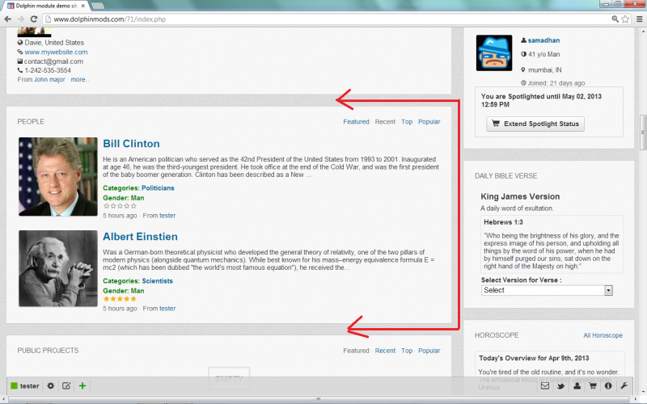
Task: Click tester username in bottom toolbar
Action: coord(30,386)
